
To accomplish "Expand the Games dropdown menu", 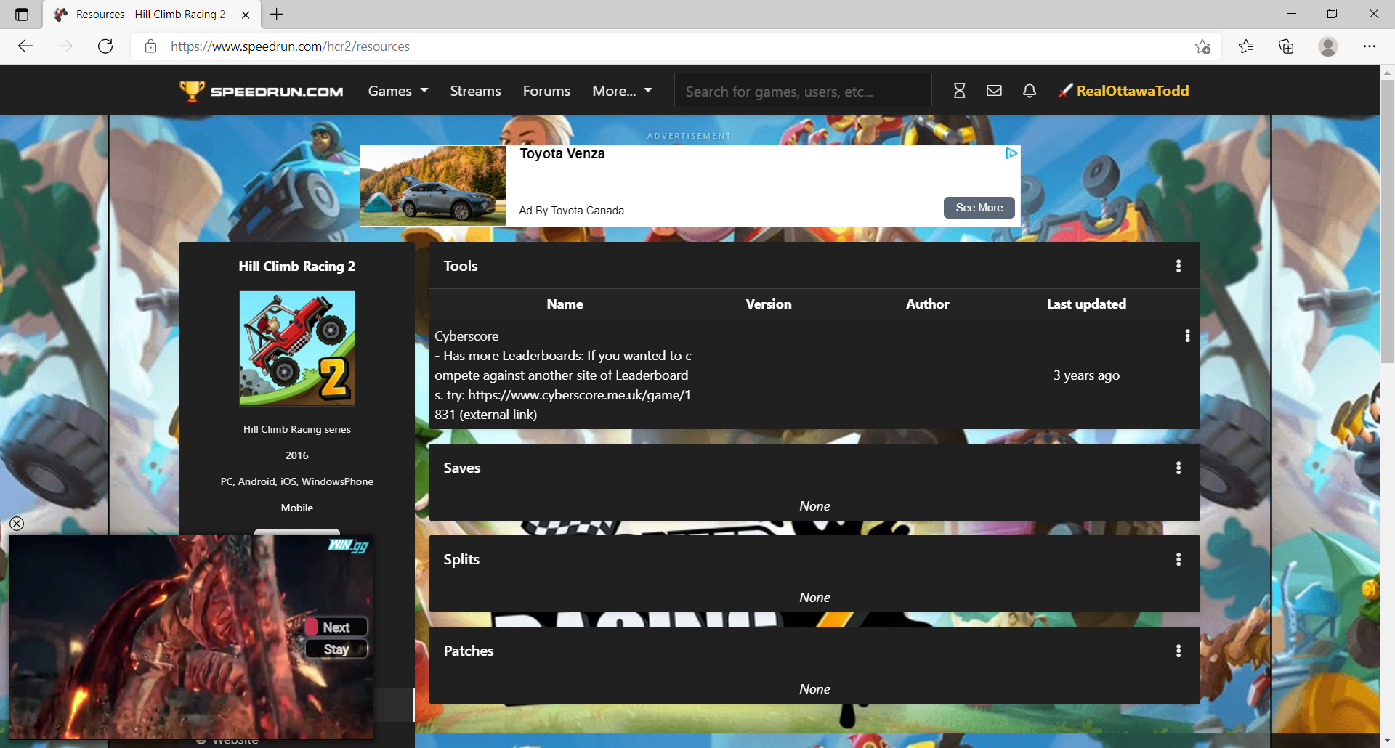I will (398, 91).
